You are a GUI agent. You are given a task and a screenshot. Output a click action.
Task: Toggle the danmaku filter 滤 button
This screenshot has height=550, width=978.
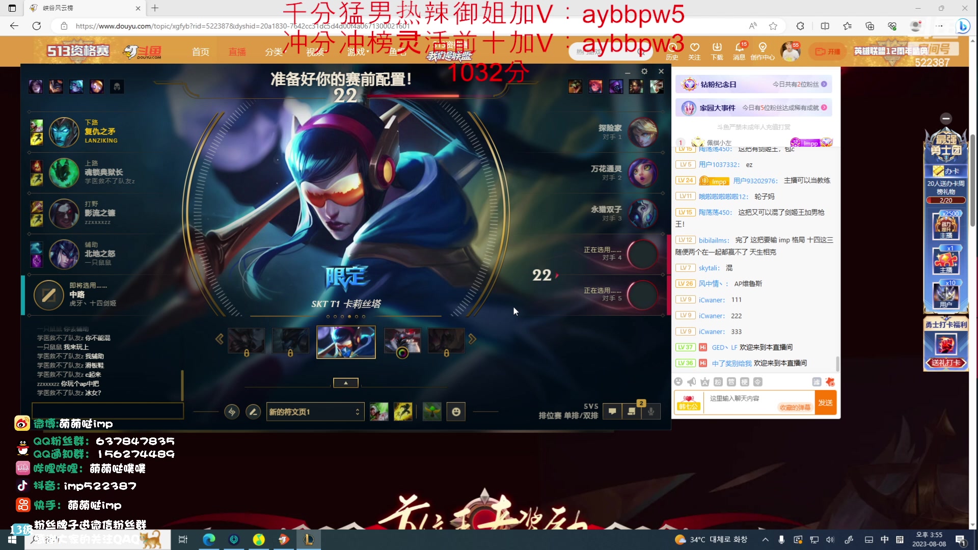(x=817, y=382)
